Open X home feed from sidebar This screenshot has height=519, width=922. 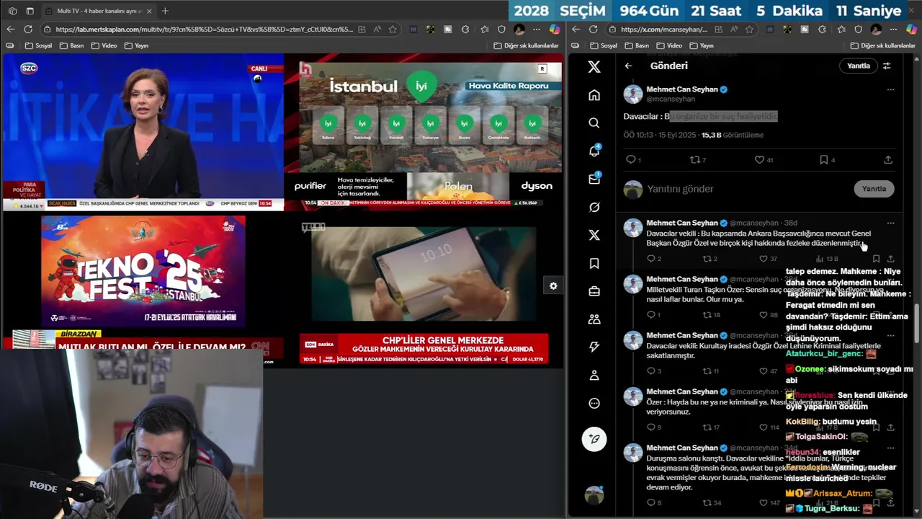pos(594,95)
